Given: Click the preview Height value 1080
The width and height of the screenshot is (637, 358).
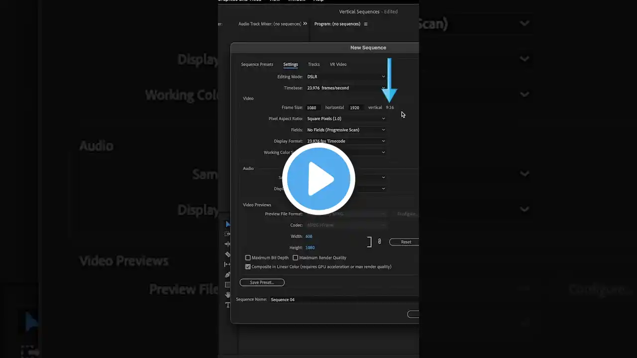Looking at the screenshot, I should tap(310, 248).
